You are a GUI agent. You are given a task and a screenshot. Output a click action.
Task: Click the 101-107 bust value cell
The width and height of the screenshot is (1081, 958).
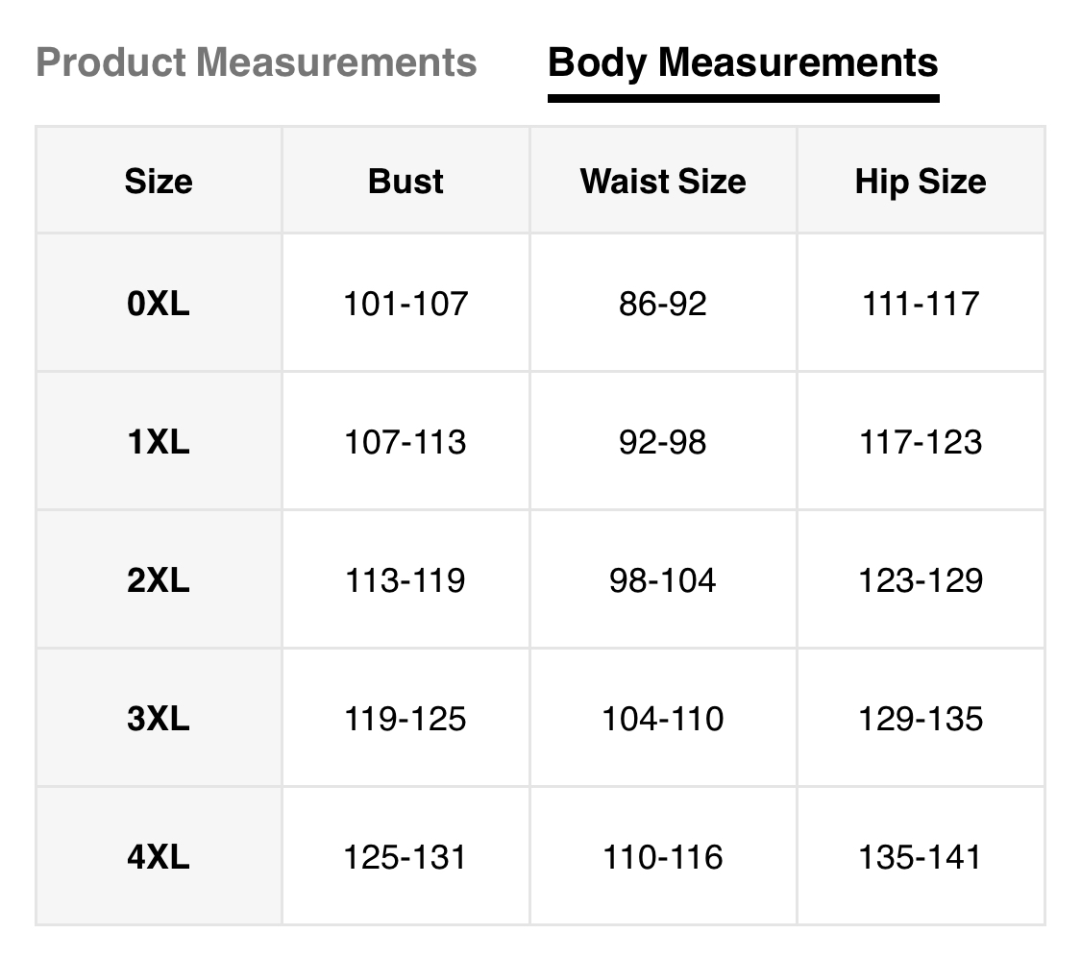coord(405,304)
